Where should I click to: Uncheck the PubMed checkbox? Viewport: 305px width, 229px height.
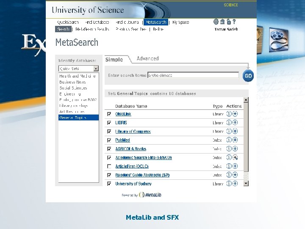point(109,140)
